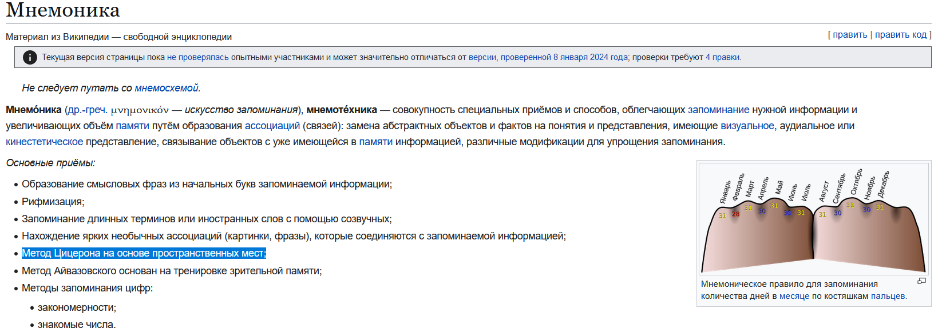
Task: Click the 'кинестетическое' link
Action: 44,142
